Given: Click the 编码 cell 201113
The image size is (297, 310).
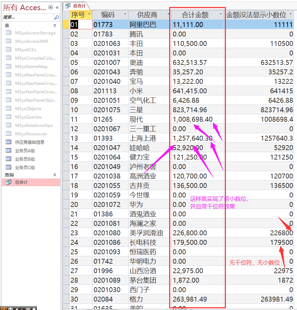Looking at the screenshot, I should pyautogui.click(x=110, y=91).
